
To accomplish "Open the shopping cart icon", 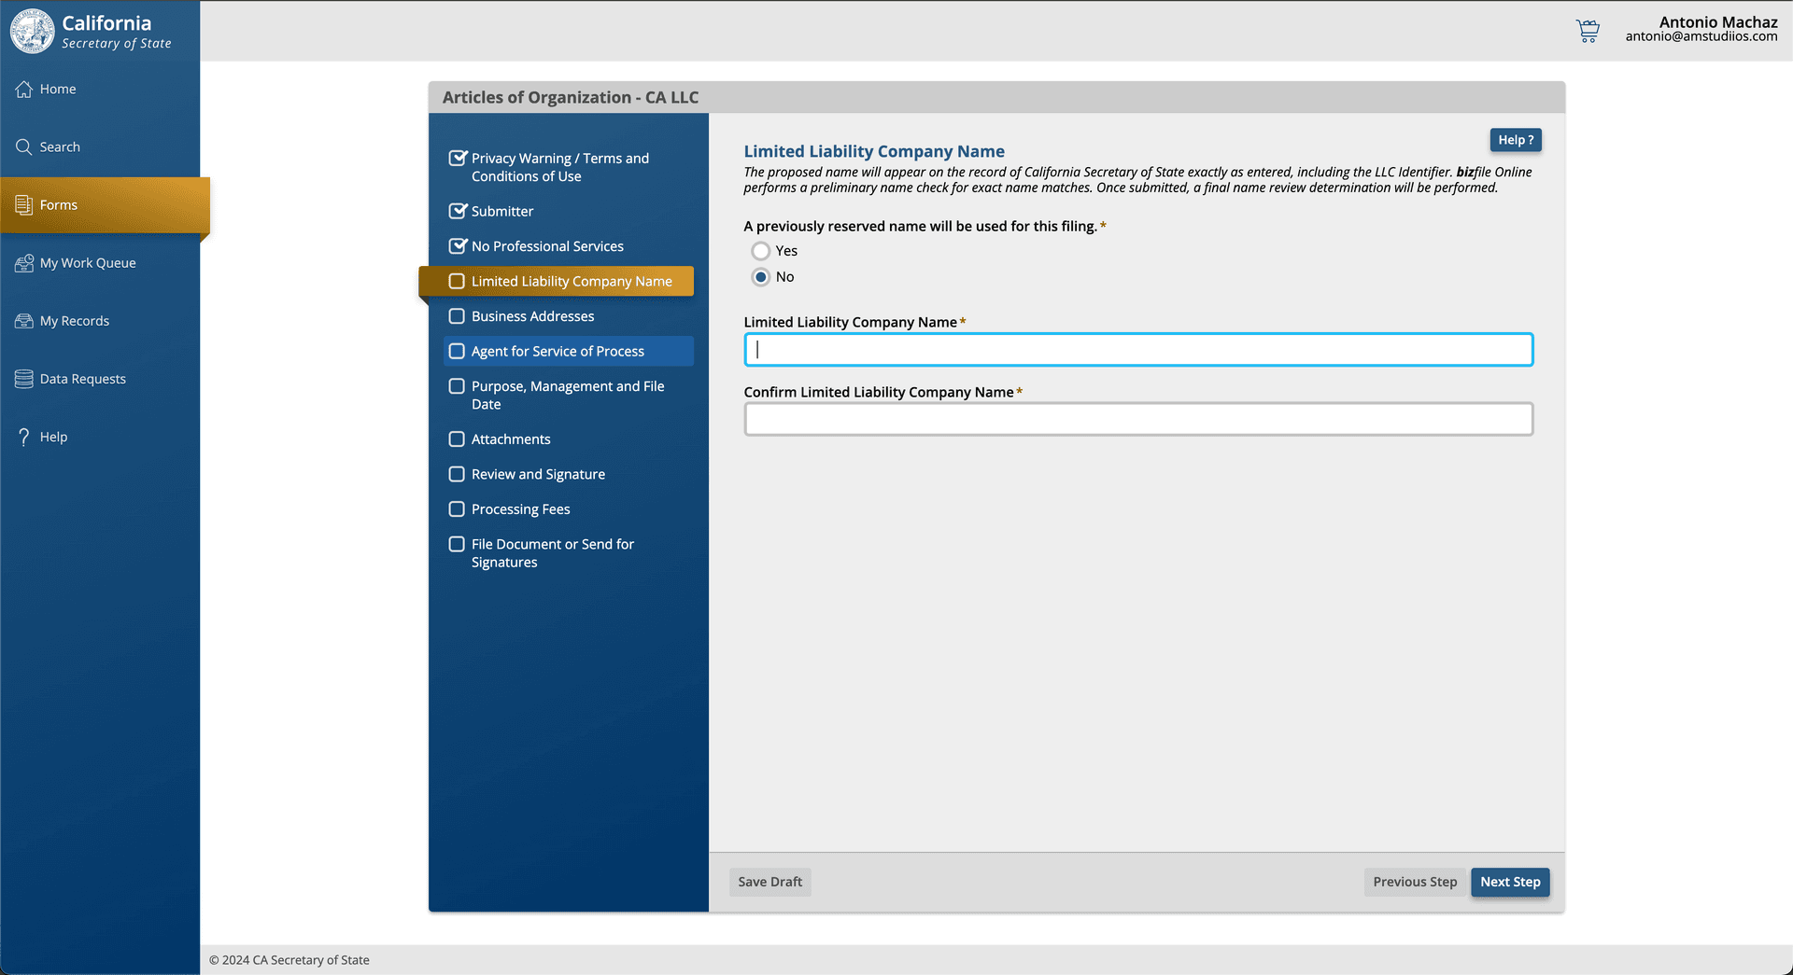I will click(1588, 31).
